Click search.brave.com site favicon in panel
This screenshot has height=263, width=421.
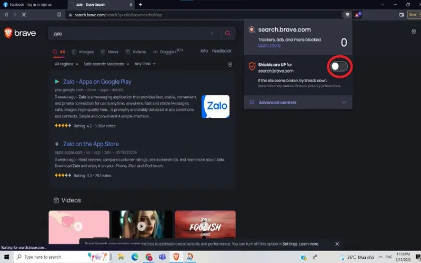point(252,29)
